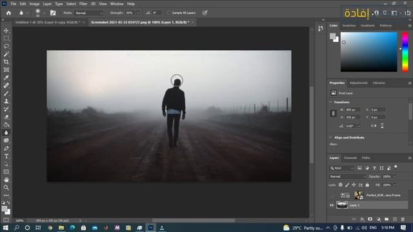Open the layer Opacity dropdown arrow
This screenshot has height=232, width=413.
pos(394,177)
